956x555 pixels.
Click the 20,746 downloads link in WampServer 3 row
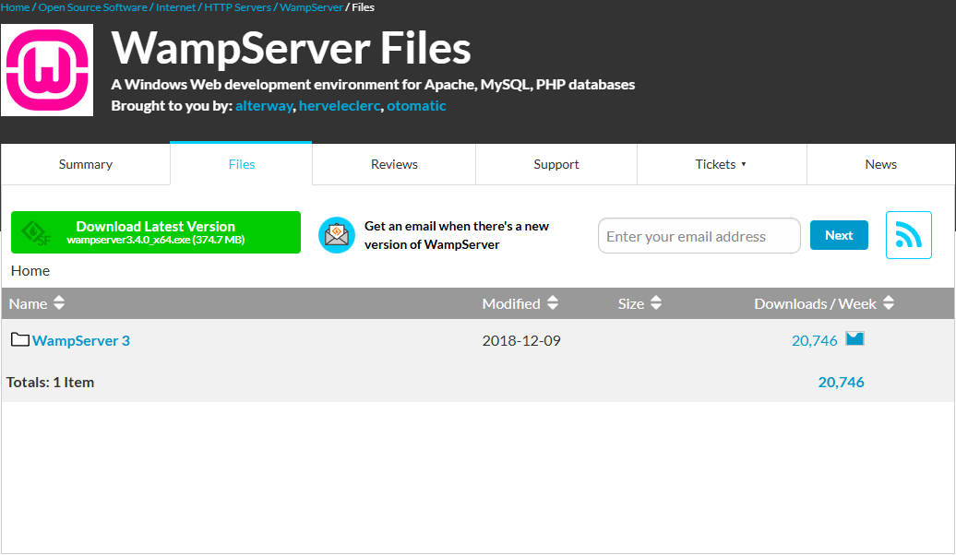[815, 340]
